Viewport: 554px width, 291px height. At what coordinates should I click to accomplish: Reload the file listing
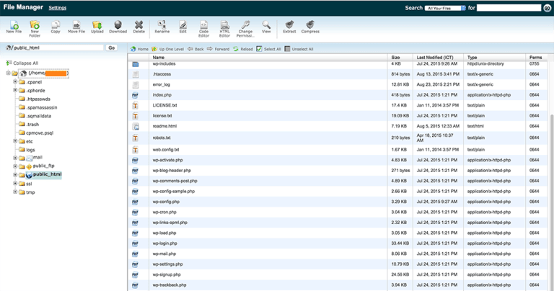(x=243, y=49)
